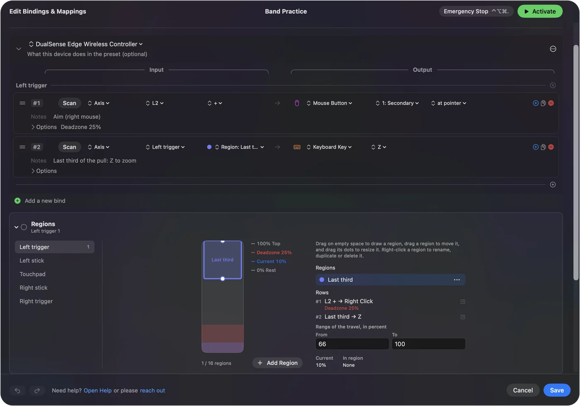Screen dimensions: 580x406
Task: Open the Mouse Button output dropdown
Action: [x=329, y=103]
